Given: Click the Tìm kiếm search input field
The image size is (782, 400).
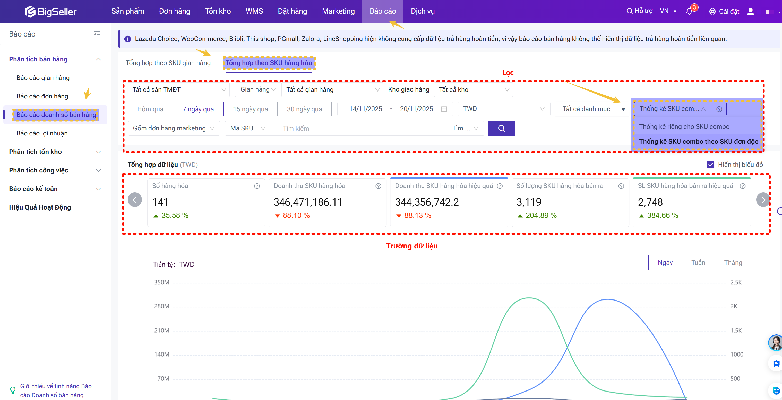Looking at the screenshot, I should click(358, 129).
